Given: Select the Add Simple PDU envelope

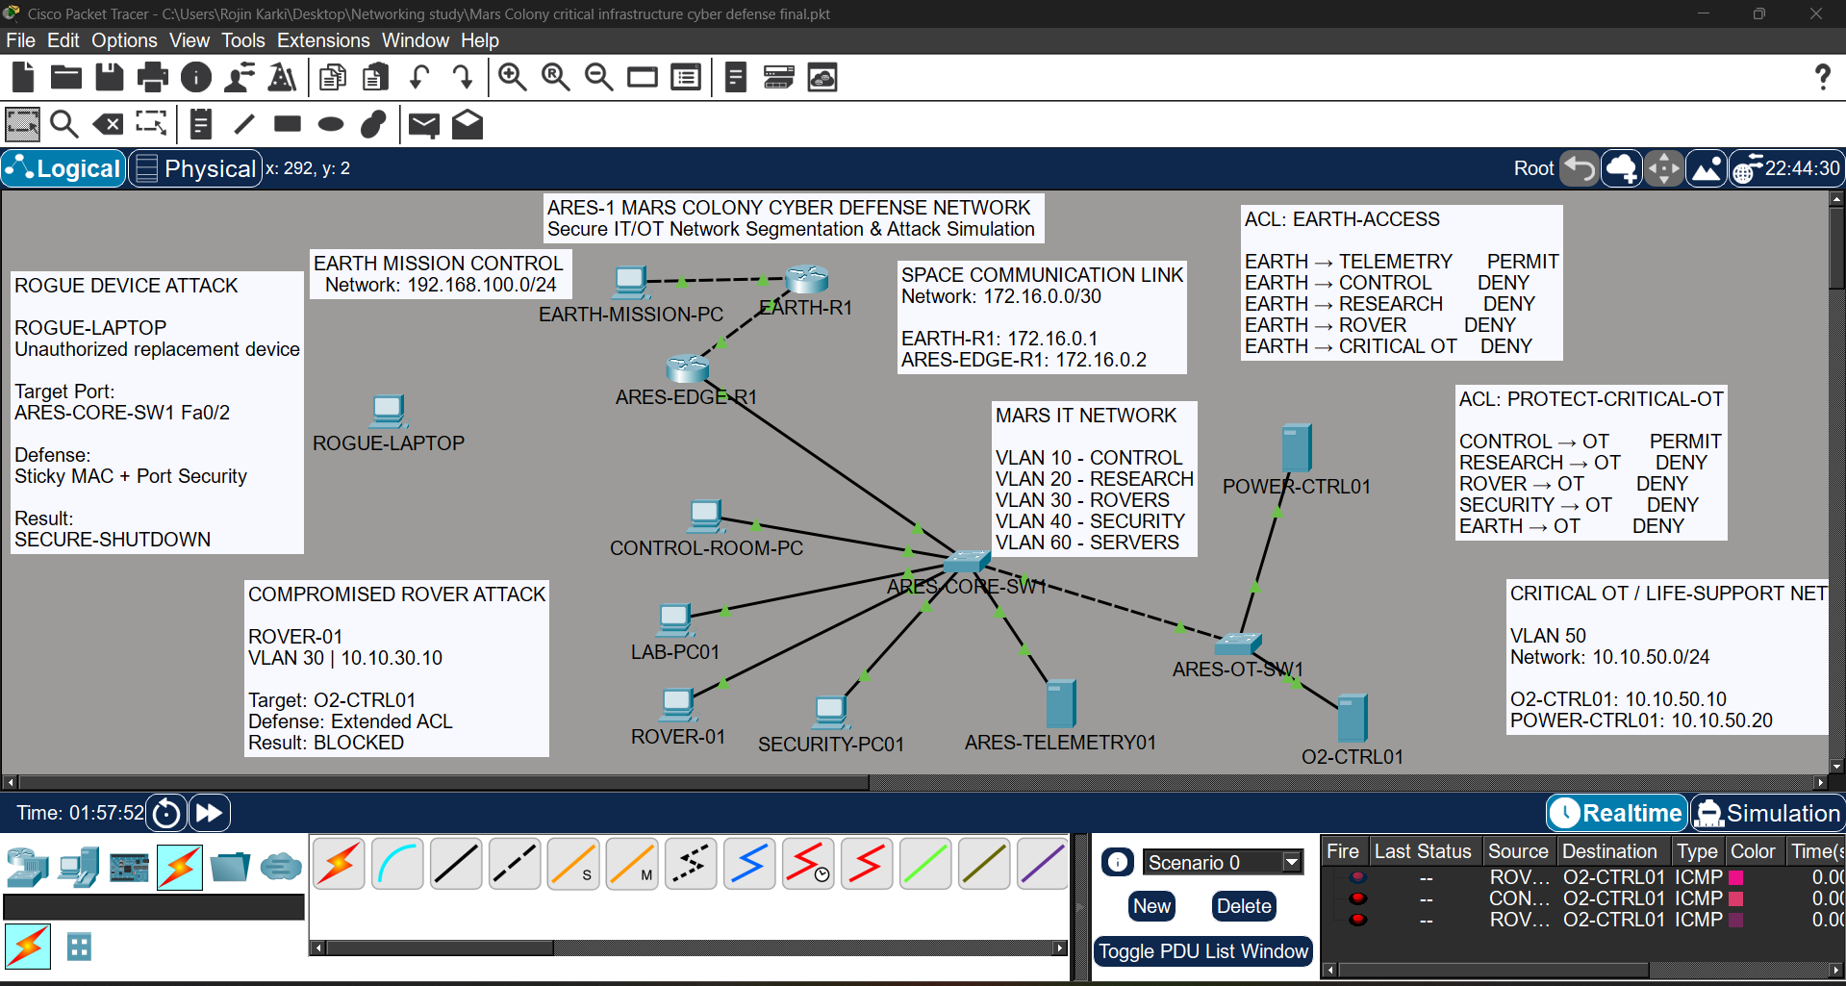Looking at the screenshot, I should (x=423, y=125).
